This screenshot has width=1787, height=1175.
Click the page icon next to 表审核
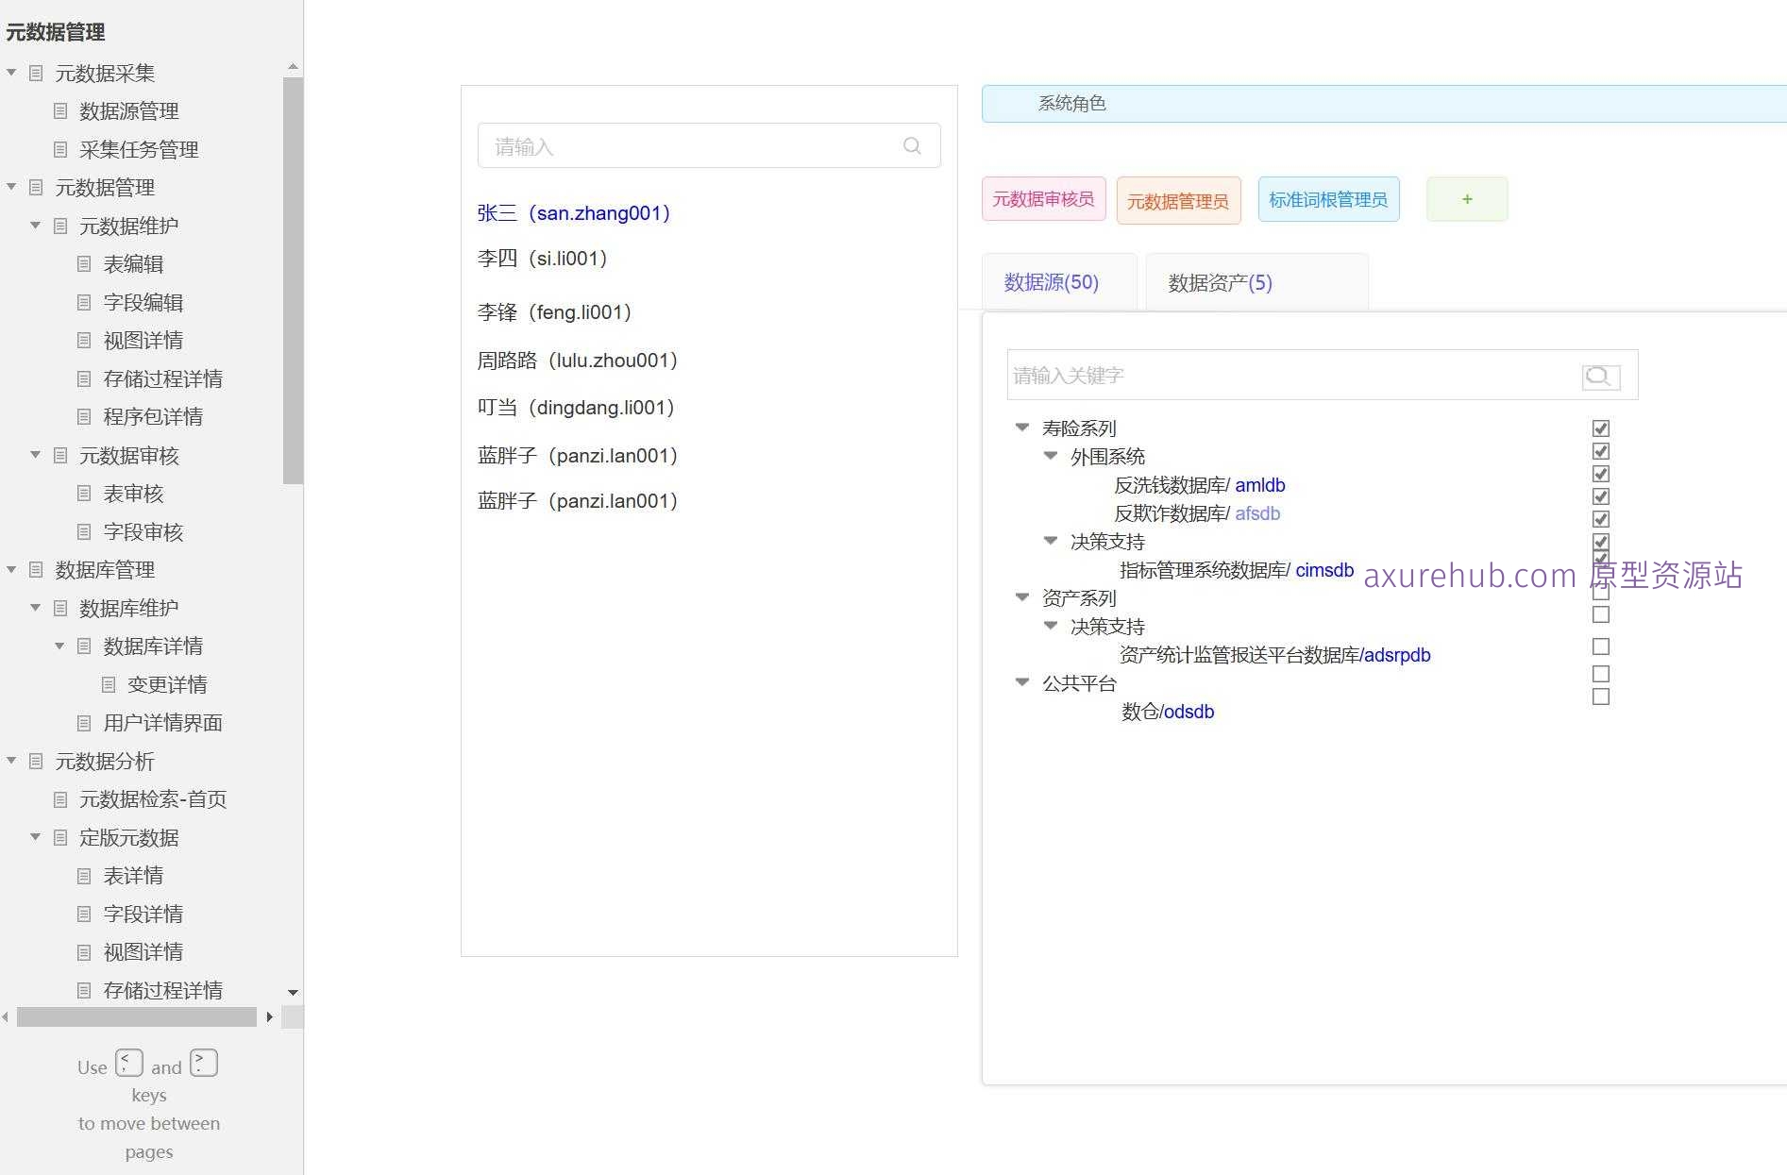pyautogui.click(x=84, y=494)
